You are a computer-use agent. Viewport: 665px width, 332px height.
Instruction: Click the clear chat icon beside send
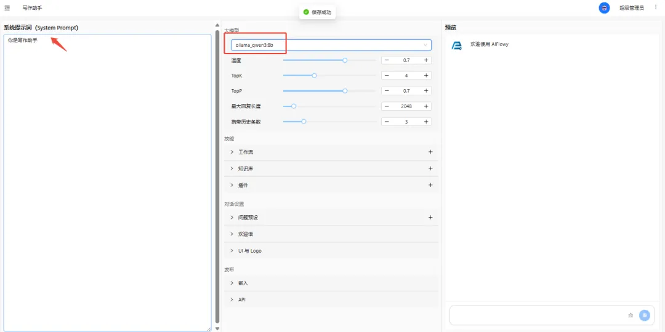631,315
